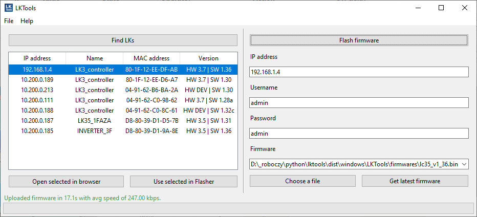Click the Choose a file button
This screenshot has height=217, width=477.
(x=302, y=181)
